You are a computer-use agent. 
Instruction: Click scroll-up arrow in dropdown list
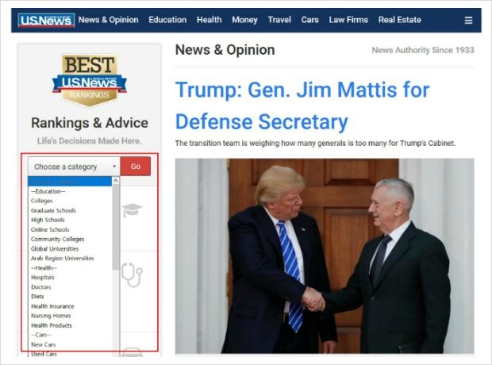[116, 181]
